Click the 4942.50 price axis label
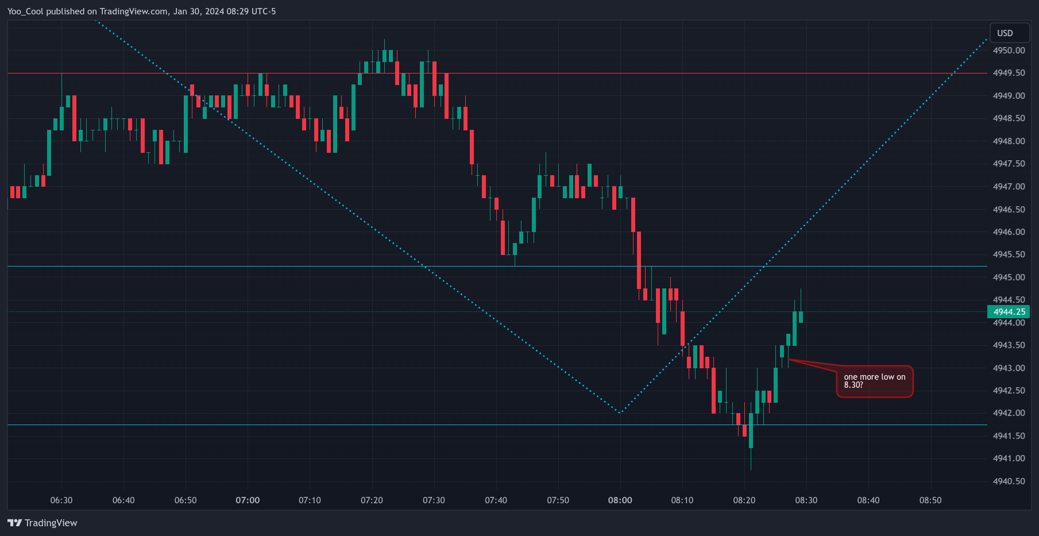This screenshot has width=1039, height=536. 1009,391
